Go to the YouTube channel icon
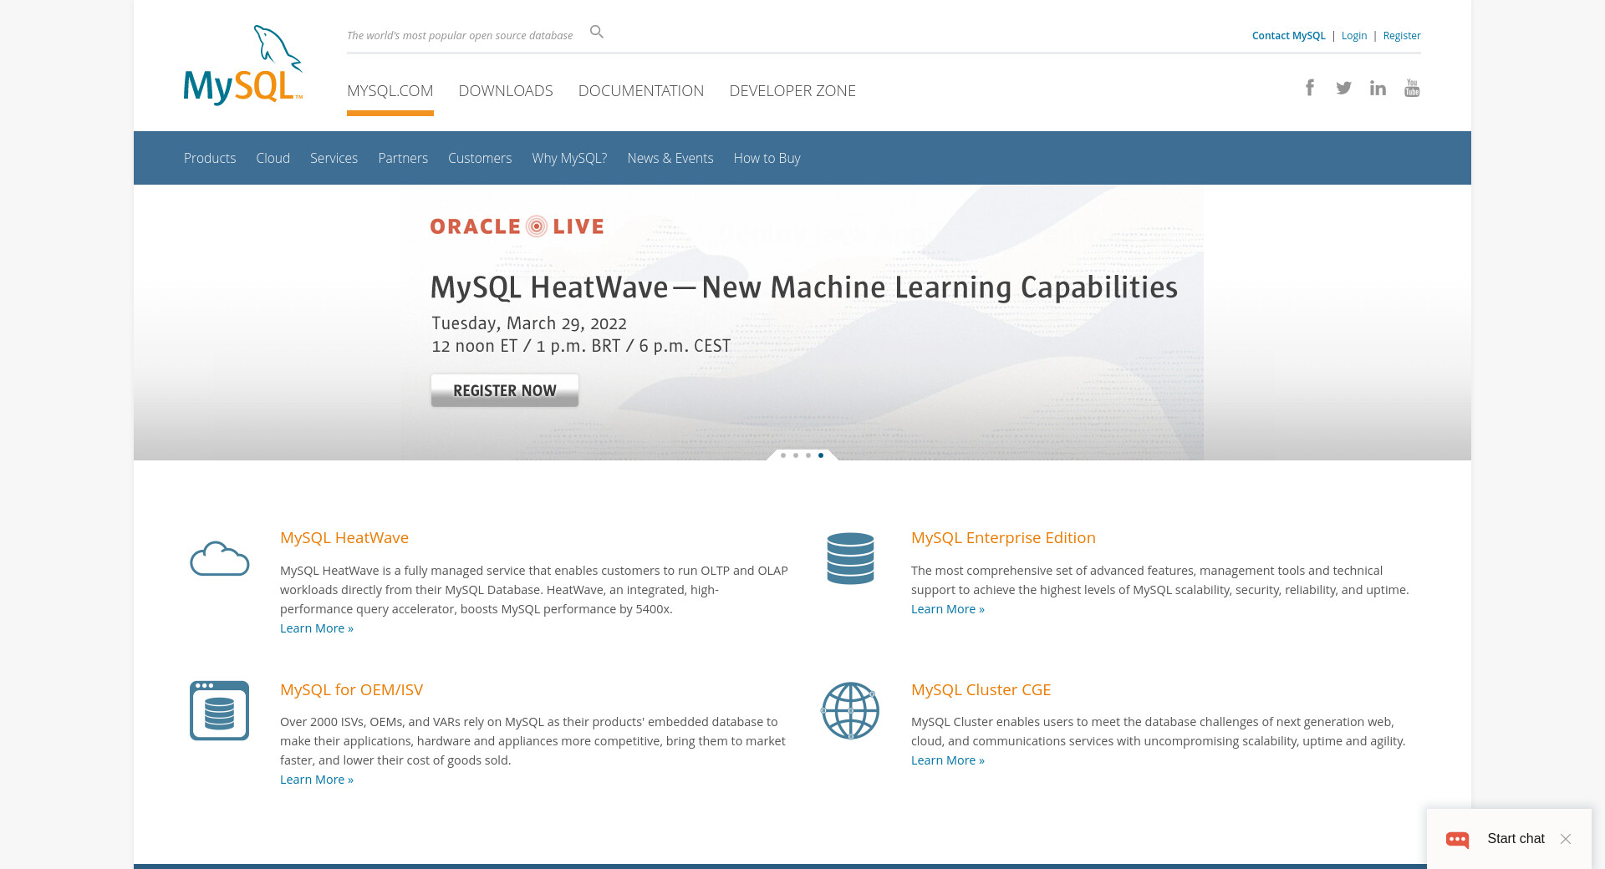This screenshot has height=869, width=1605. [1412, 88]
